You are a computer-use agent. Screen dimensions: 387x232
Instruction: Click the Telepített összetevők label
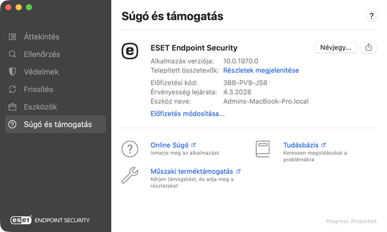click(184, 70)
